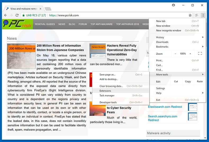Click the PCrisk logo
Viewport: 209px width, 142px height.
pos(17,24)
